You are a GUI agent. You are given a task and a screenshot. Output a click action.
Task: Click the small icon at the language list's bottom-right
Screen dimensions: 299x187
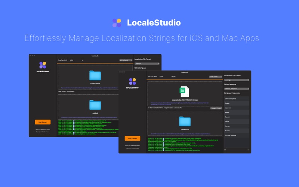click(x=248, y=150)
